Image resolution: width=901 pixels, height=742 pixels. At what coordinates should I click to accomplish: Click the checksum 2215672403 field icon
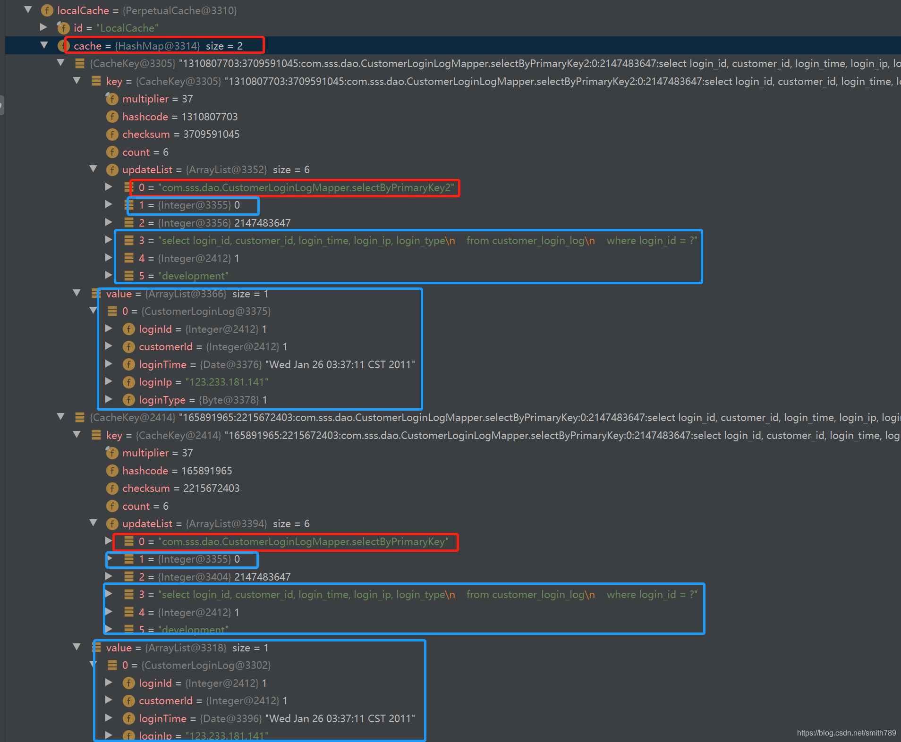coord(112,488)
